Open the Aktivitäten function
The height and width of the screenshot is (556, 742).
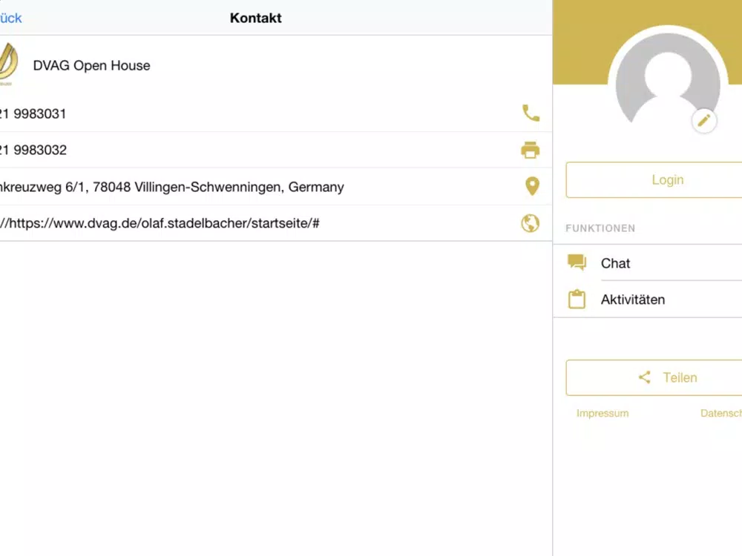point(647,299)
